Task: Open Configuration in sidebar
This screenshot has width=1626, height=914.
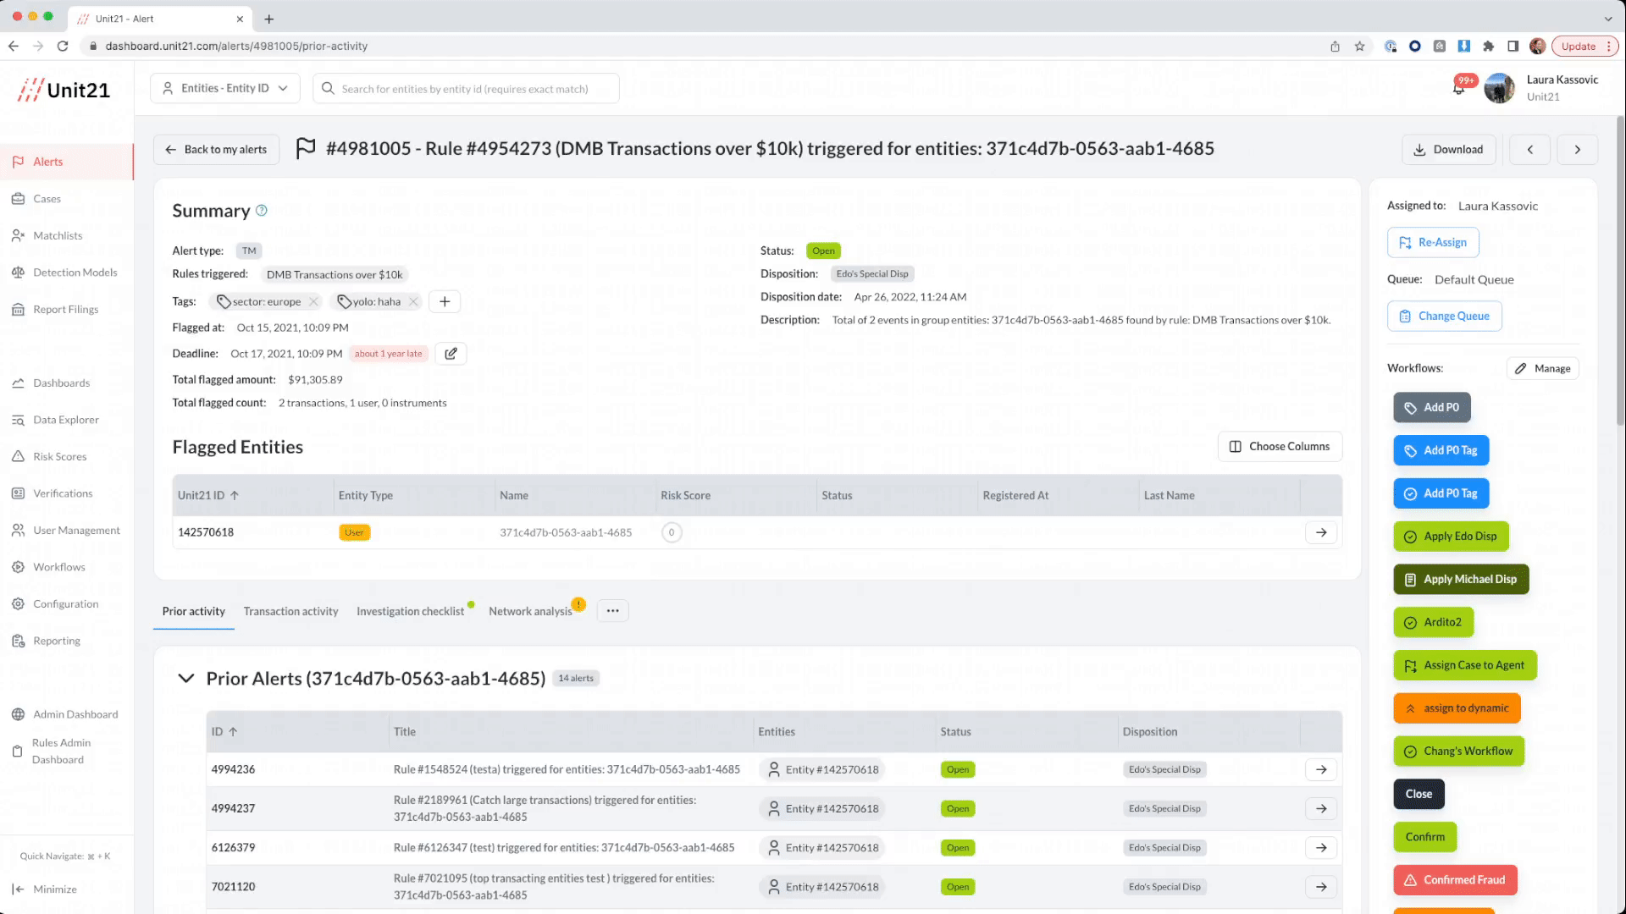Action: coord(67,604)
